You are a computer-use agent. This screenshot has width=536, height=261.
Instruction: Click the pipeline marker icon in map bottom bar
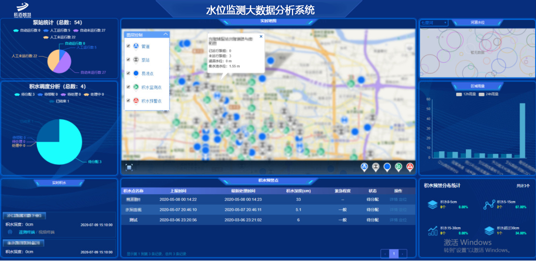pos(364,167)
